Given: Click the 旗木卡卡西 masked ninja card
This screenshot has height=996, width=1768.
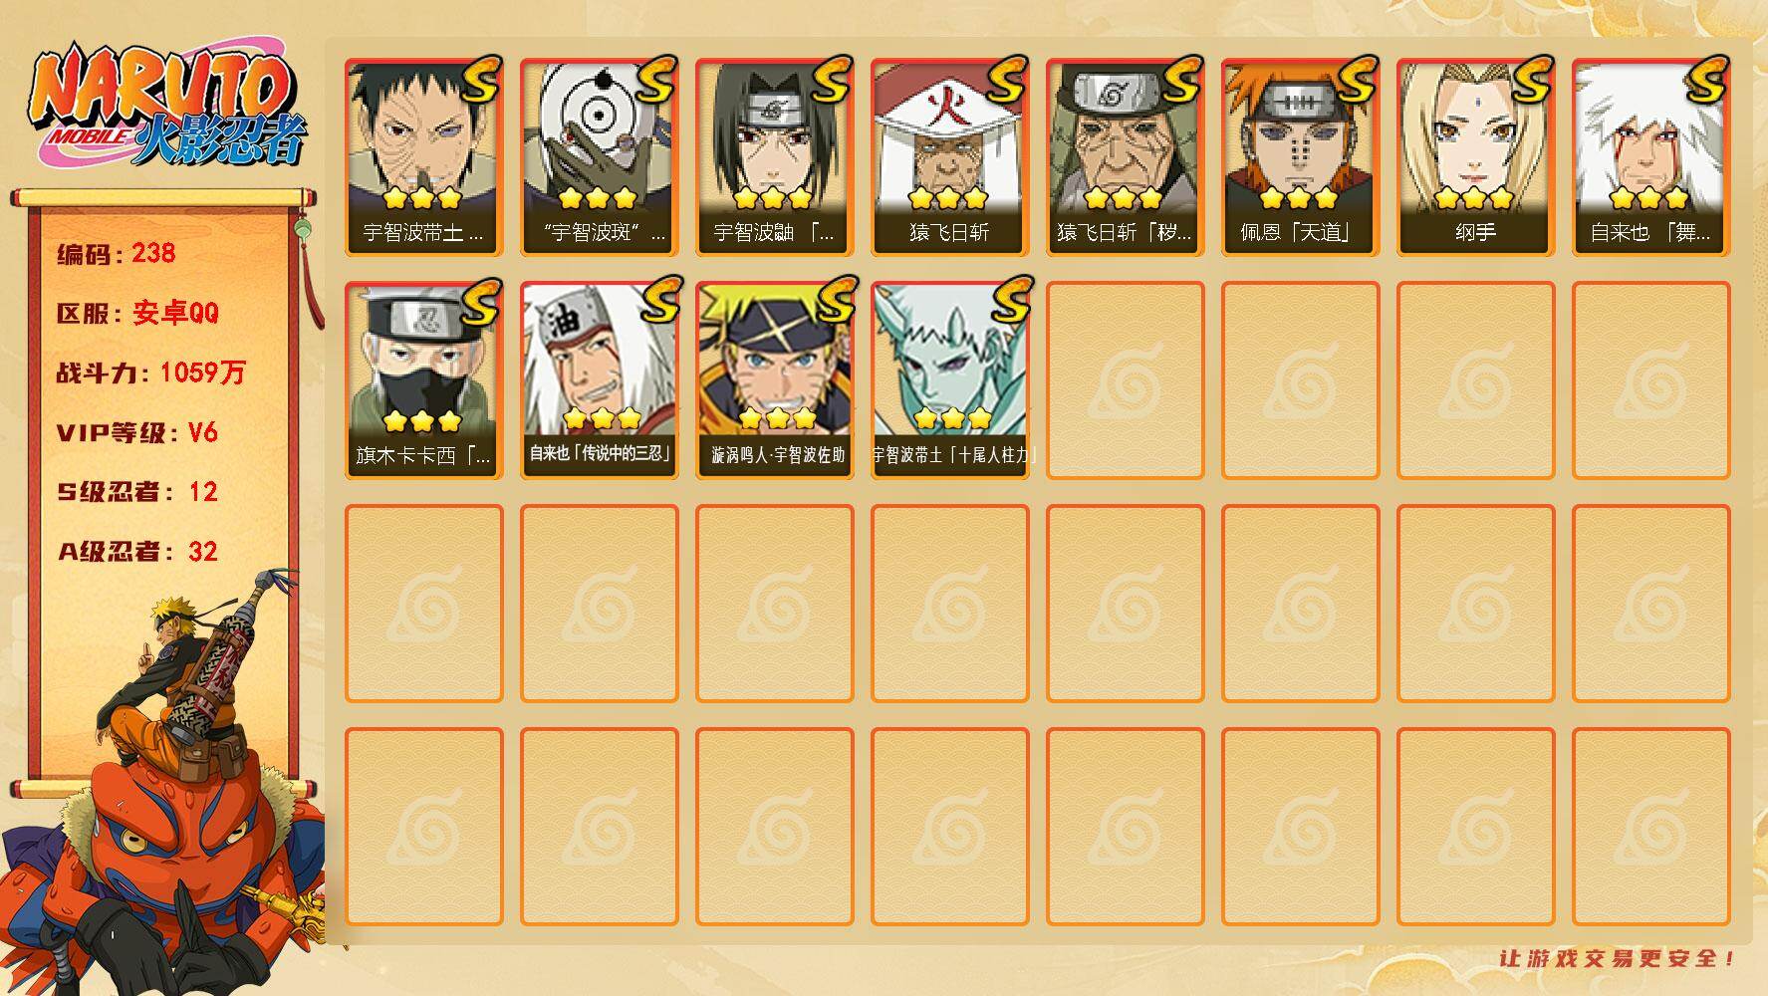Looking at the screenshot, I should click(x=423, y=380).
